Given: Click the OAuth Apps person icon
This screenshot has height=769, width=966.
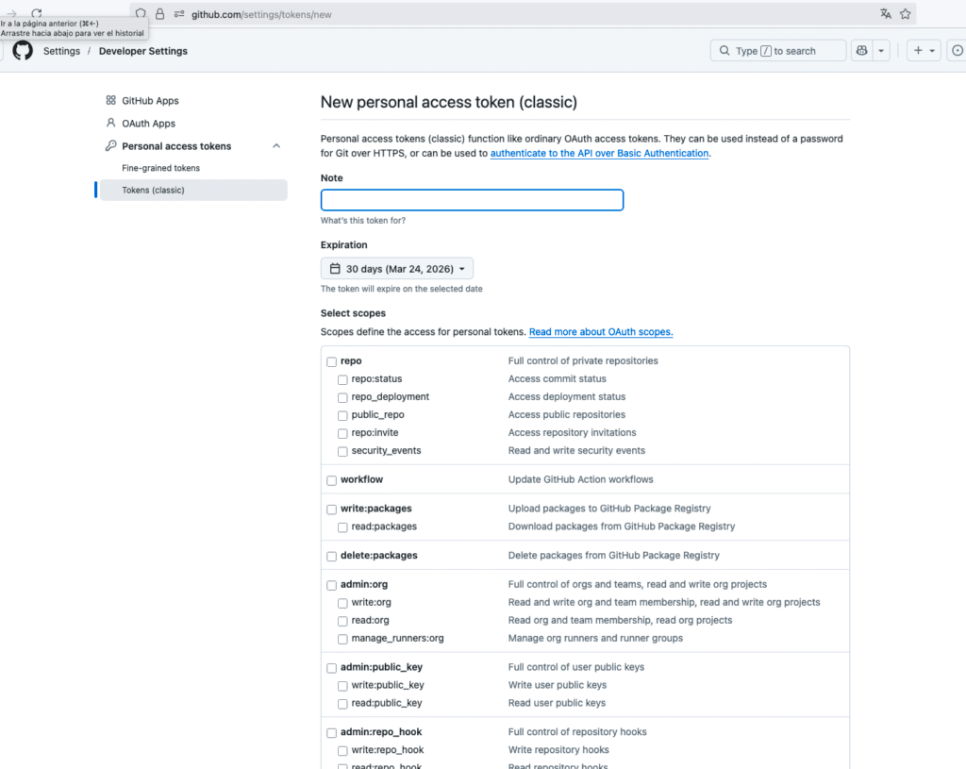Looking at the screenshot, I should [111, 124].
